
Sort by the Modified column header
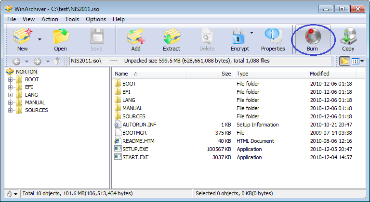pyautogui.click(x=331, y=74)
